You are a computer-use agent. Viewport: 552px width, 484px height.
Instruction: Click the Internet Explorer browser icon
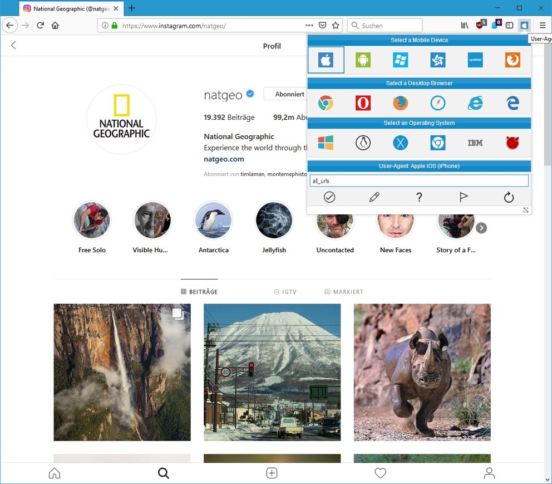475,103
